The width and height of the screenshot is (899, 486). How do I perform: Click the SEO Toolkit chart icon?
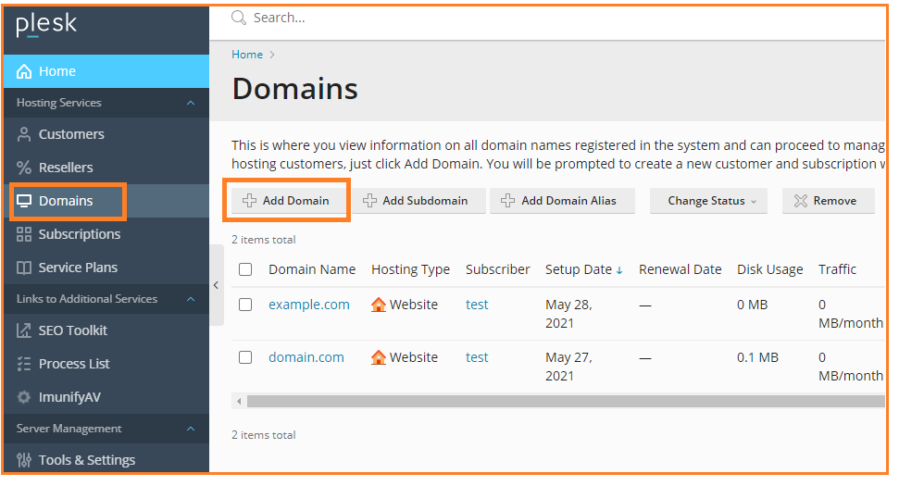point(24,330)
